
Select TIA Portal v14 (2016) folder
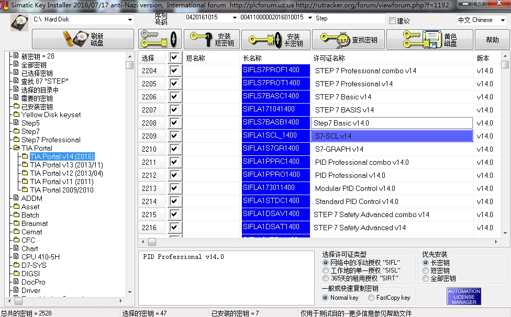coord(62,156)
